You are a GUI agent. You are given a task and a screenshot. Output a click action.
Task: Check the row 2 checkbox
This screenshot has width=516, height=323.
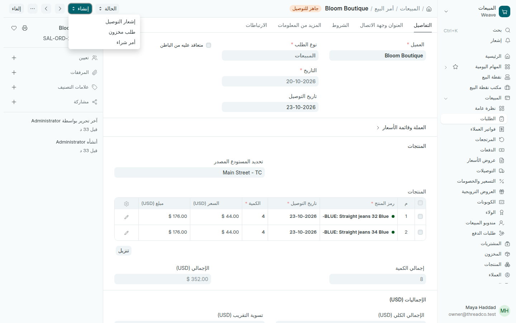point(420,232)
